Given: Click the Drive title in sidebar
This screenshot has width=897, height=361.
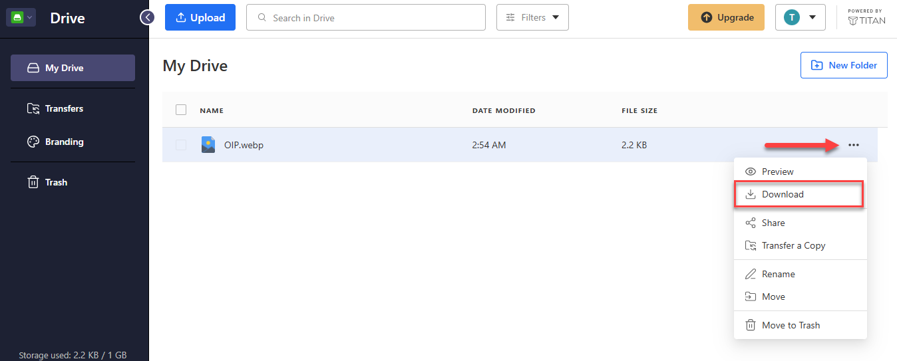Looking at the screenshot, I should click(67, 18).
